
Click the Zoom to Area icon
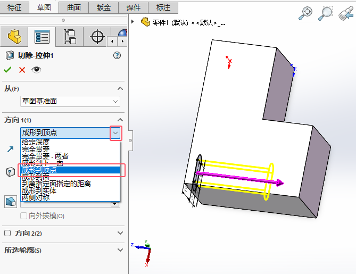click(x=326, y=13)
